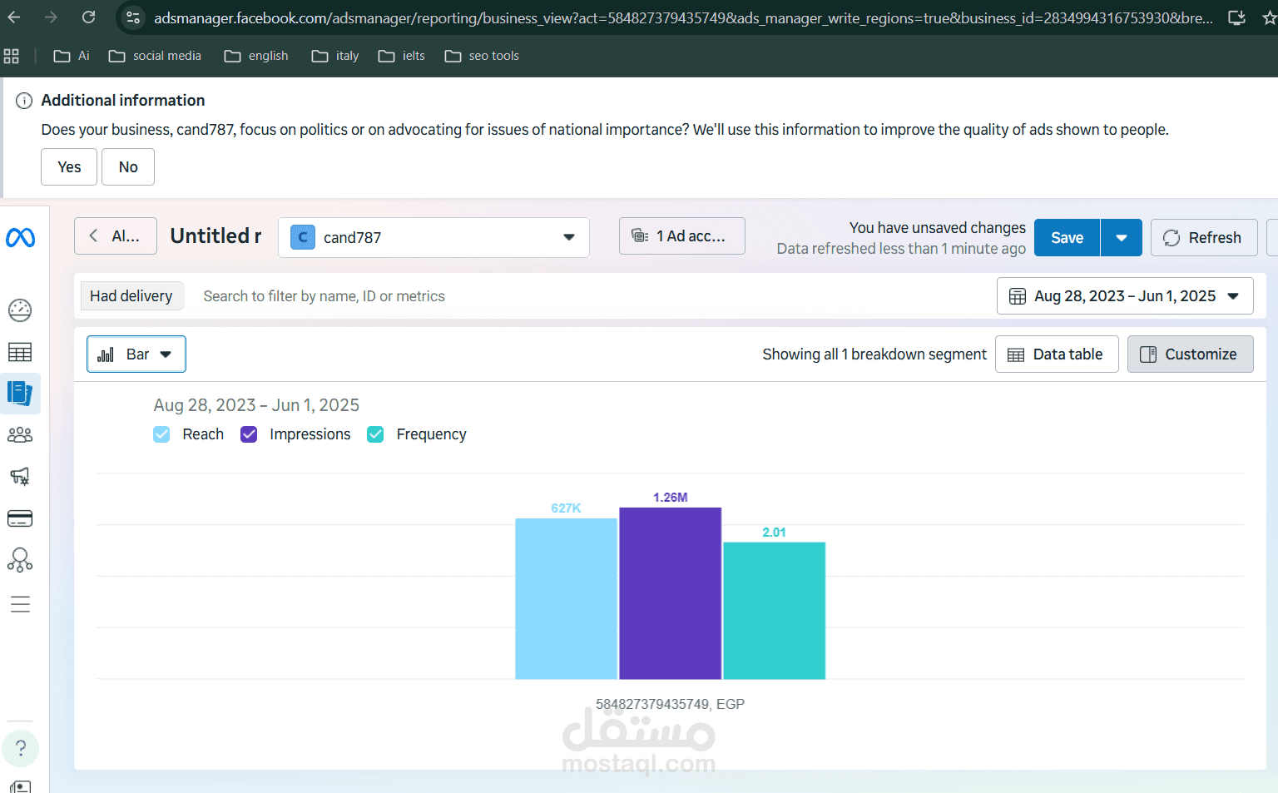Open the Customize panel

(1190, 354)
